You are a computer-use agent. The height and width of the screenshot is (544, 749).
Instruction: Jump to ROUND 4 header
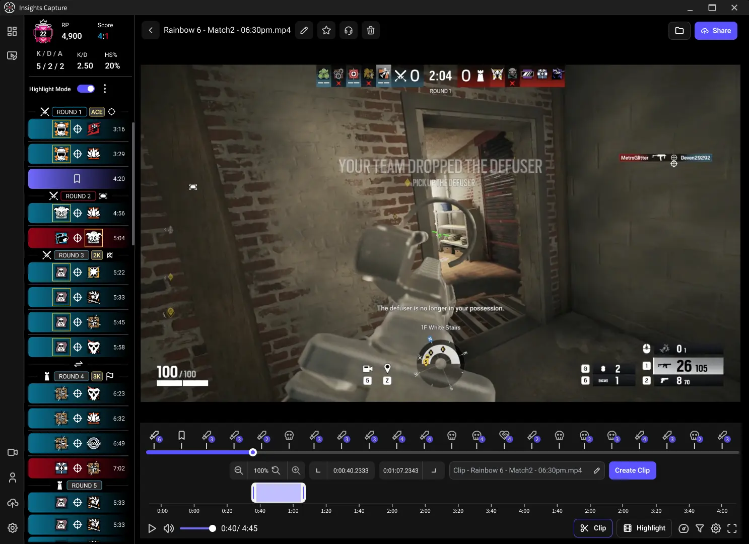[x=72, y=376]
